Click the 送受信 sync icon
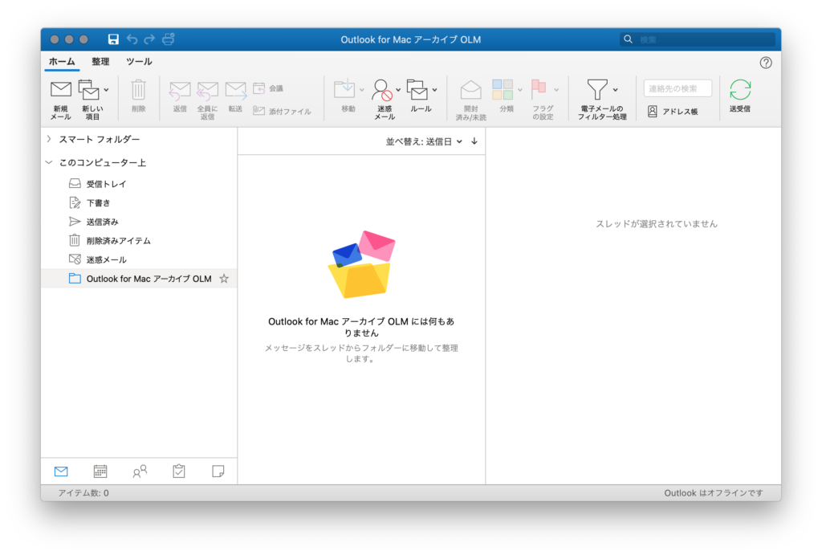822x555 pixels. pyautogui.click(x=740, y=90)
